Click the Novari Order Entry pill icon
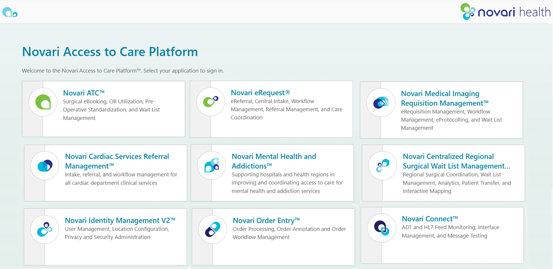553x269 pixels. [x=213, y=229]
